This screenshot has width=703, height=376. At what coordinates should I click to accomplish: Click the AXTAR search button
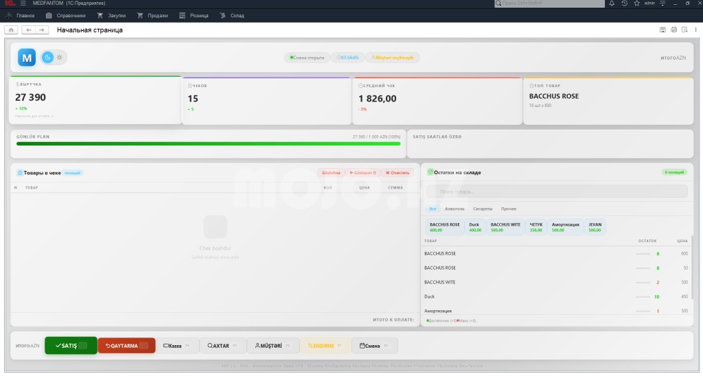tap(222, 346)
